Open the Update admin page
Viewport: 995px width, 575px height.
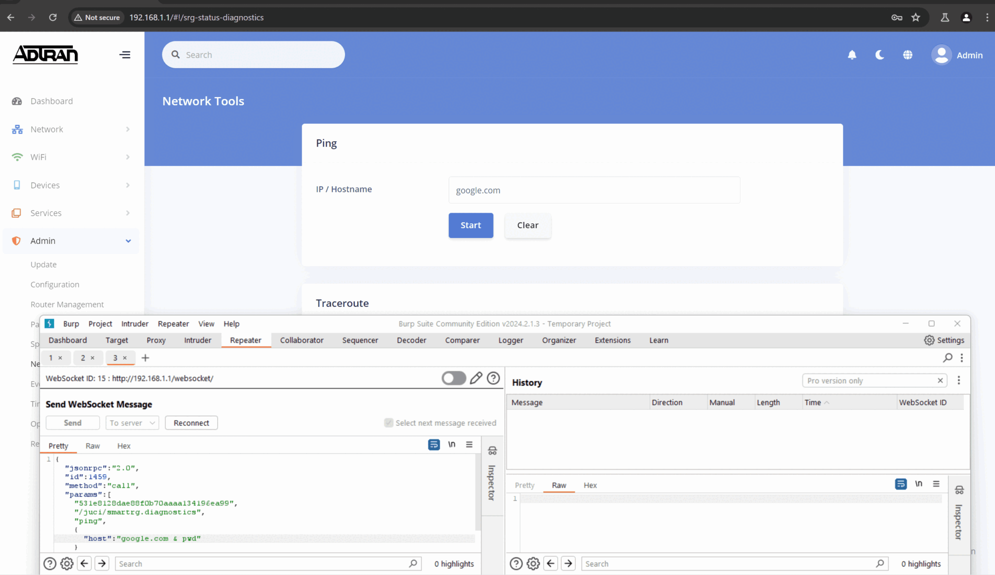[x=43, y=264]
